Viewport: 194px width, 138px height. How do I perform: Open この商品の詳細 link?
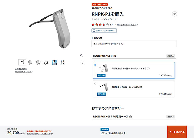coord(21,69)
